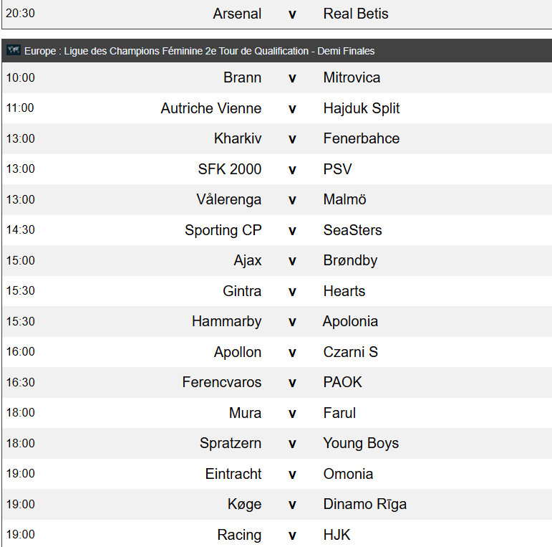Click PAOK in the 16:30 match
The height and width of the screenshot is (547, 552).
(x=342, y=382)
